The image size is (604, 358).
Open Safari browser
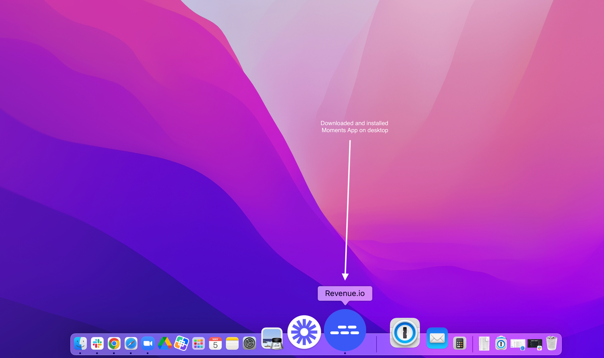coord(131,343)
